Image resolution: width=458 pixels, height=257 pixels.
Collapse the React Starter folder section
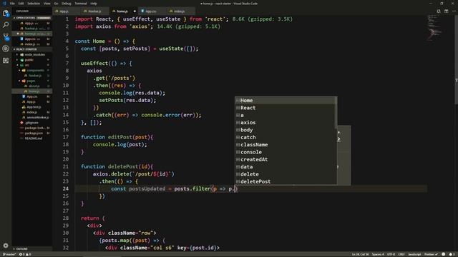pyautogui.click(x=31, y=49)
